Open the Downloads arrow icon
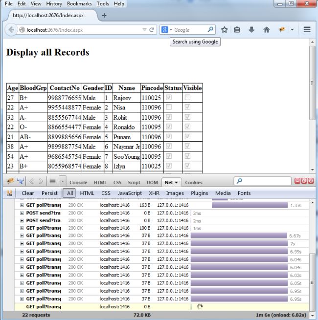This screenshot has width=318, height=320. (x=251, y=30)
